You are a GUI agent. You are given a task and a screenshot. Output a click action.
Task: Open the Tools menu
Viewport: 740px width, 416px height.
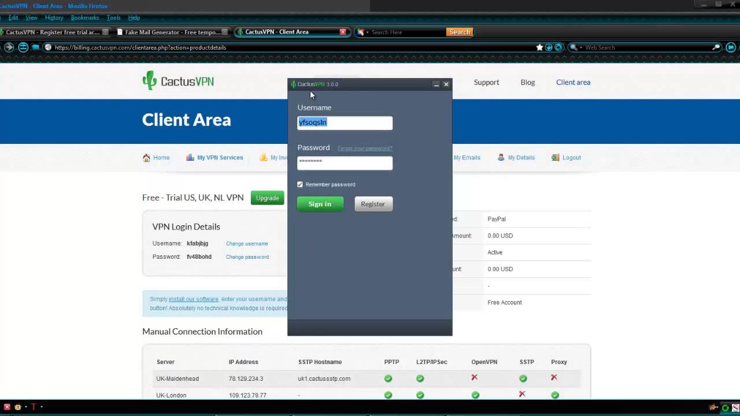pyautogui.click(x=113, y=18)
